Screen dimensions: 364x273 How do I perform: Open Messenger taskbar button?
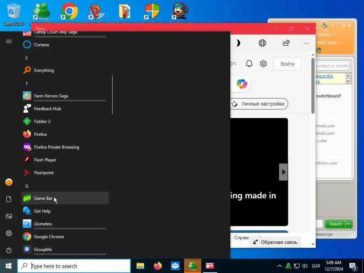pos(193,266)
